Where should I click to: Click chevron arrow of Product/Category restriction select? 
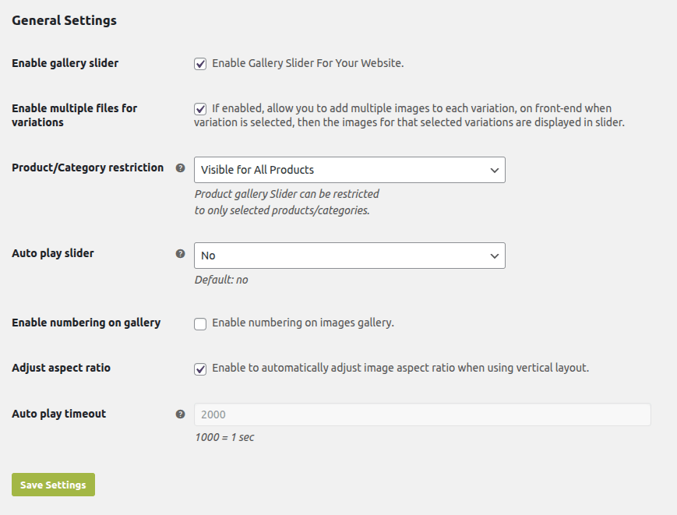(x=494, y=170)
